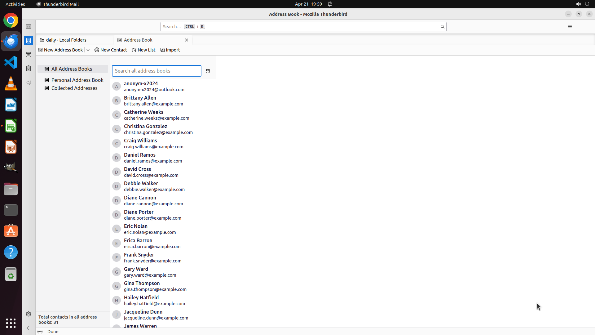Open the Thunderbird hamburger app menu
Image resolution: width=595 pixels, height=335 pixels.
pyautogui.click(x=570, y=27)
